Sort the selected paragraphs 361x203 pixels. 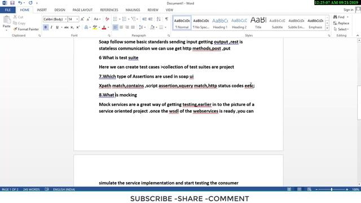click(x=159, y=19)
